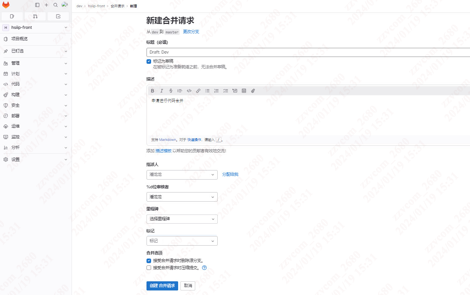Click the 分配给我 link
Screen dimensions: 470x295
230,174
